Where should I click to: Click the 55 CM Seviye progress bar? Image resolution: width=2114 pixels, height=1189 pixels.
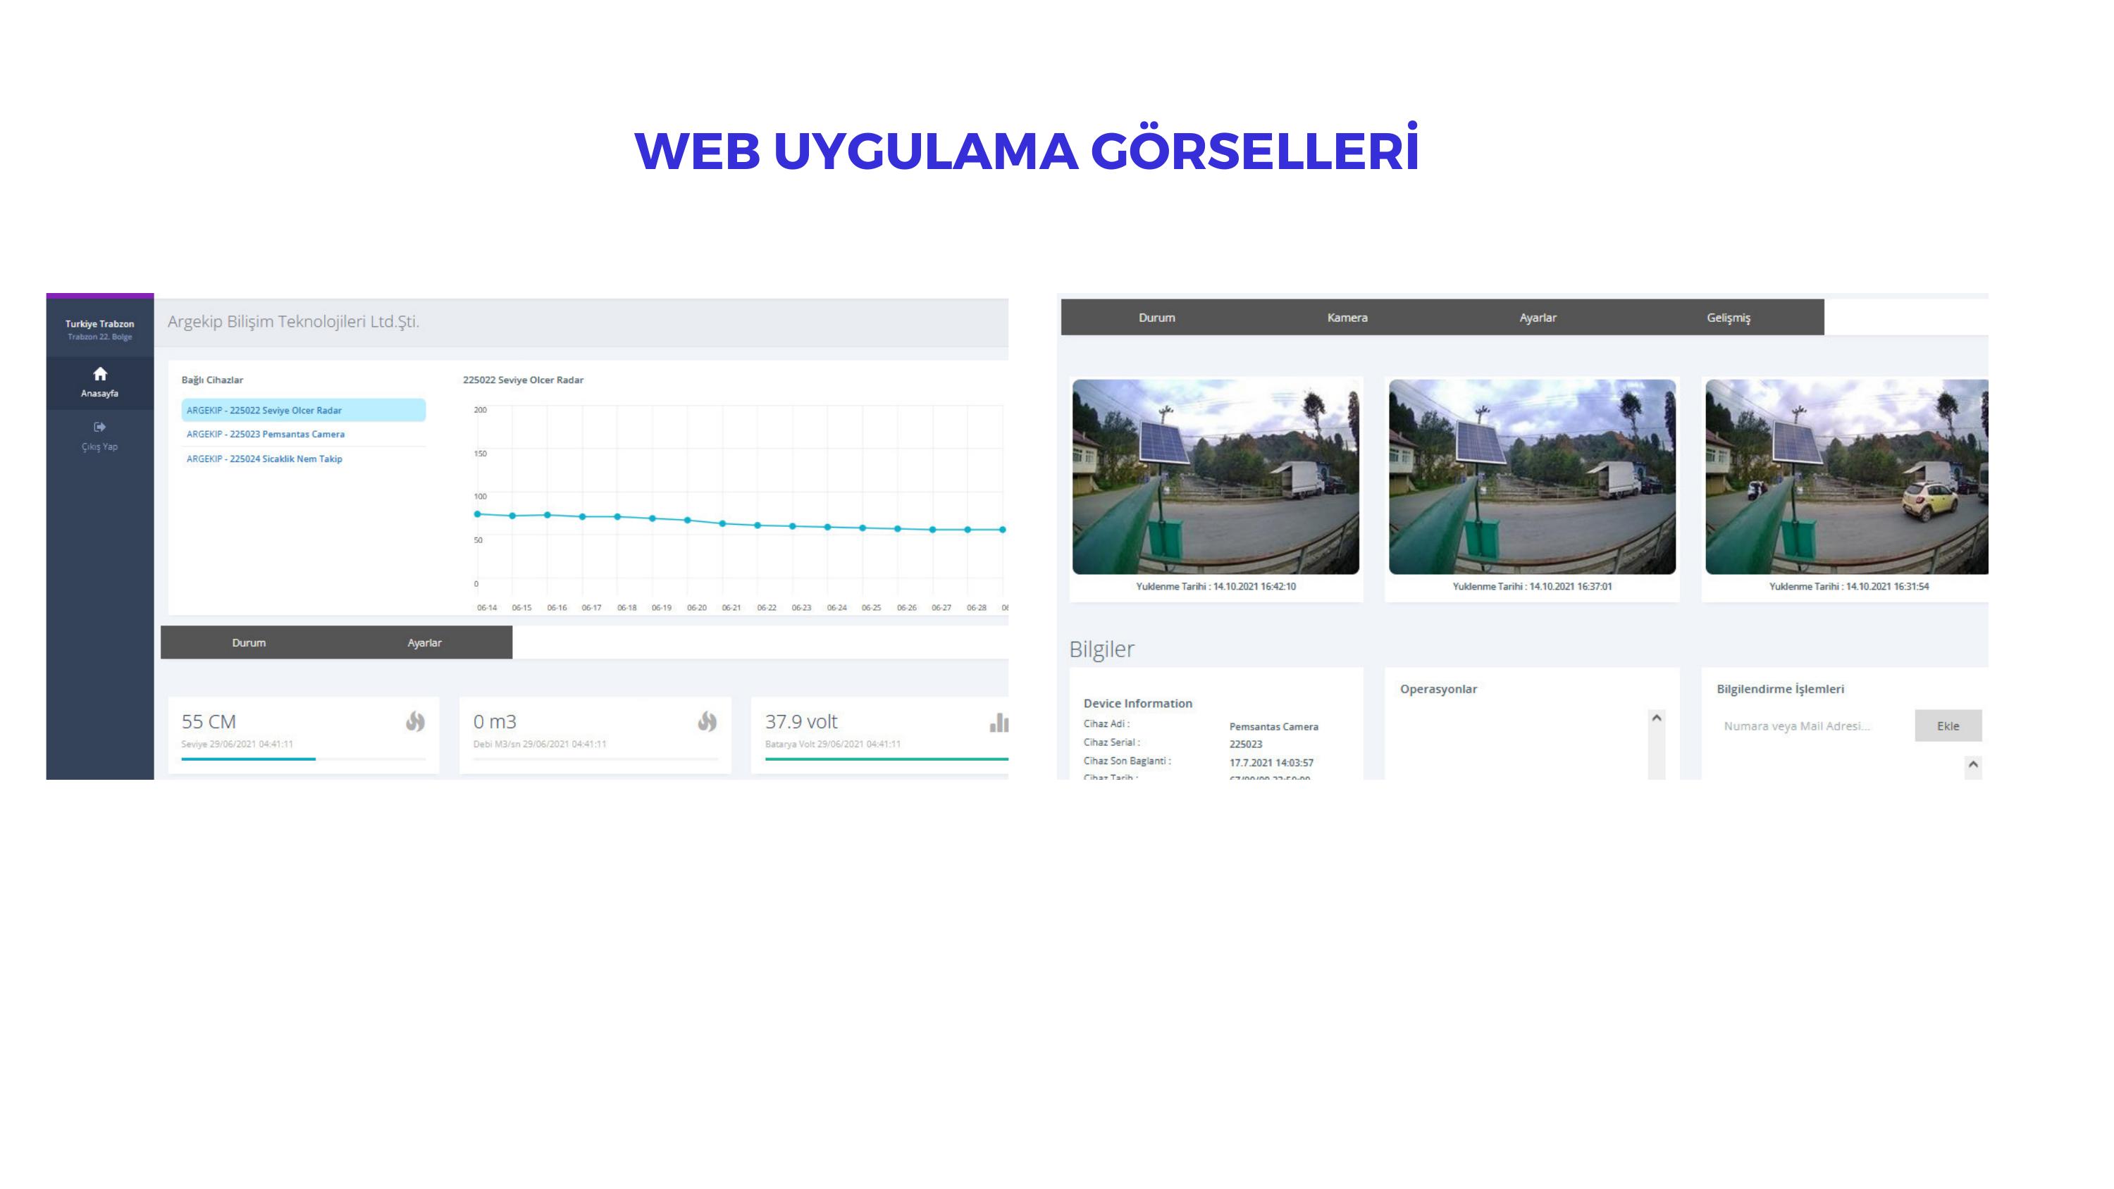[x=304, y=759]
